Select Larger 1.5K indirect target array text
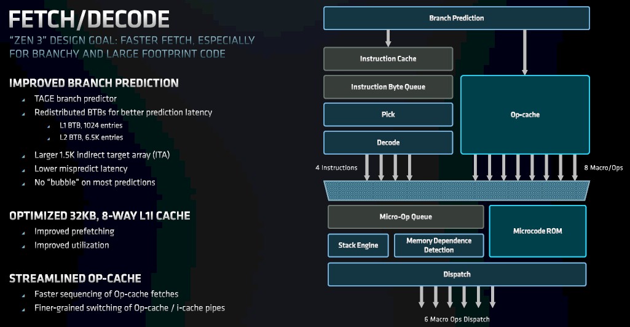630x327 pixels. point(102,155)
